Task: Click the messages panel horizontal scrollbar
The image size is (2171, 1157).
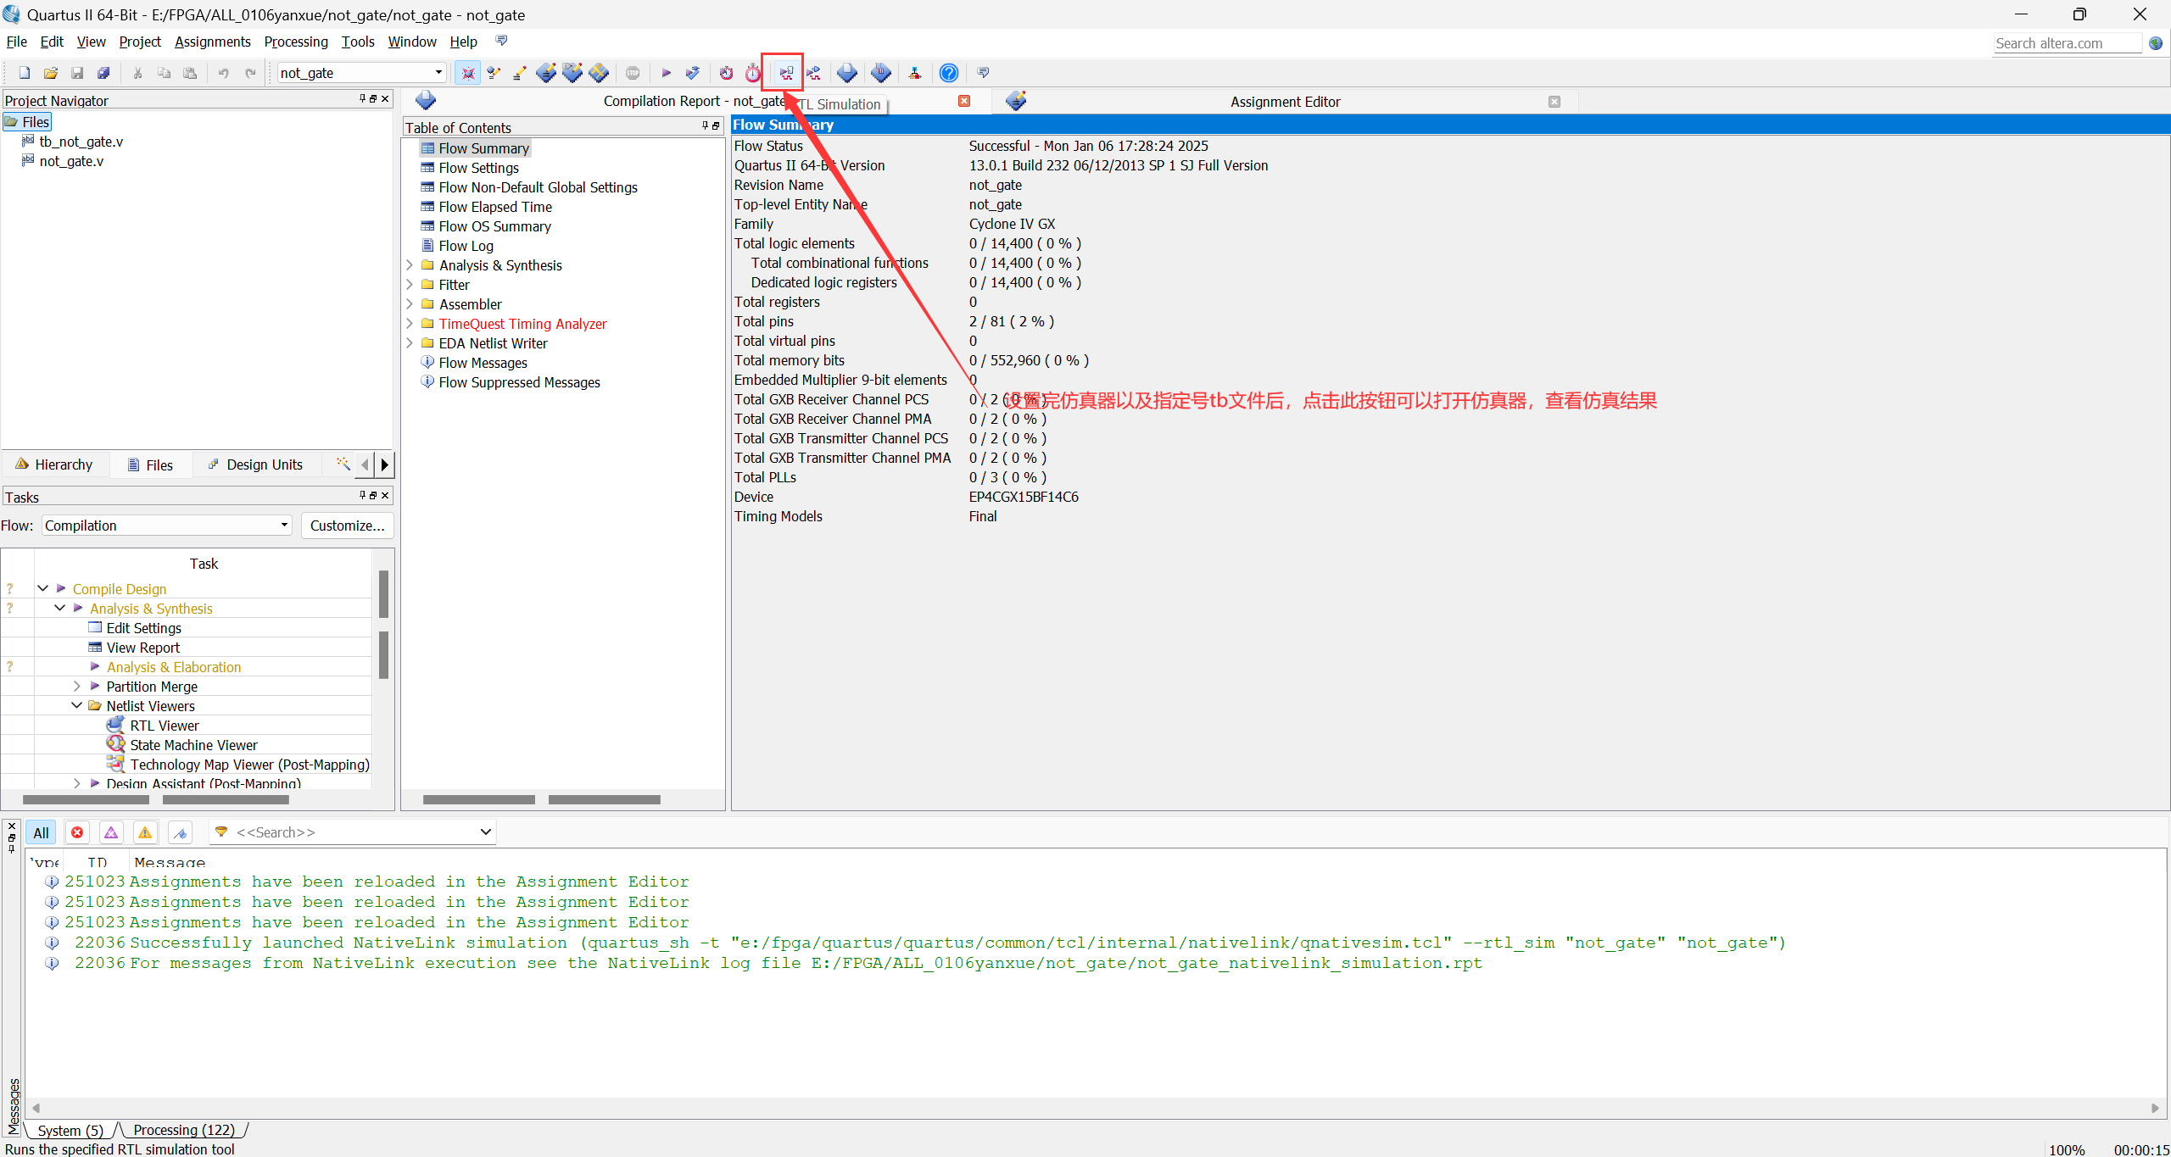Action: click(x=1095, y=1108)
